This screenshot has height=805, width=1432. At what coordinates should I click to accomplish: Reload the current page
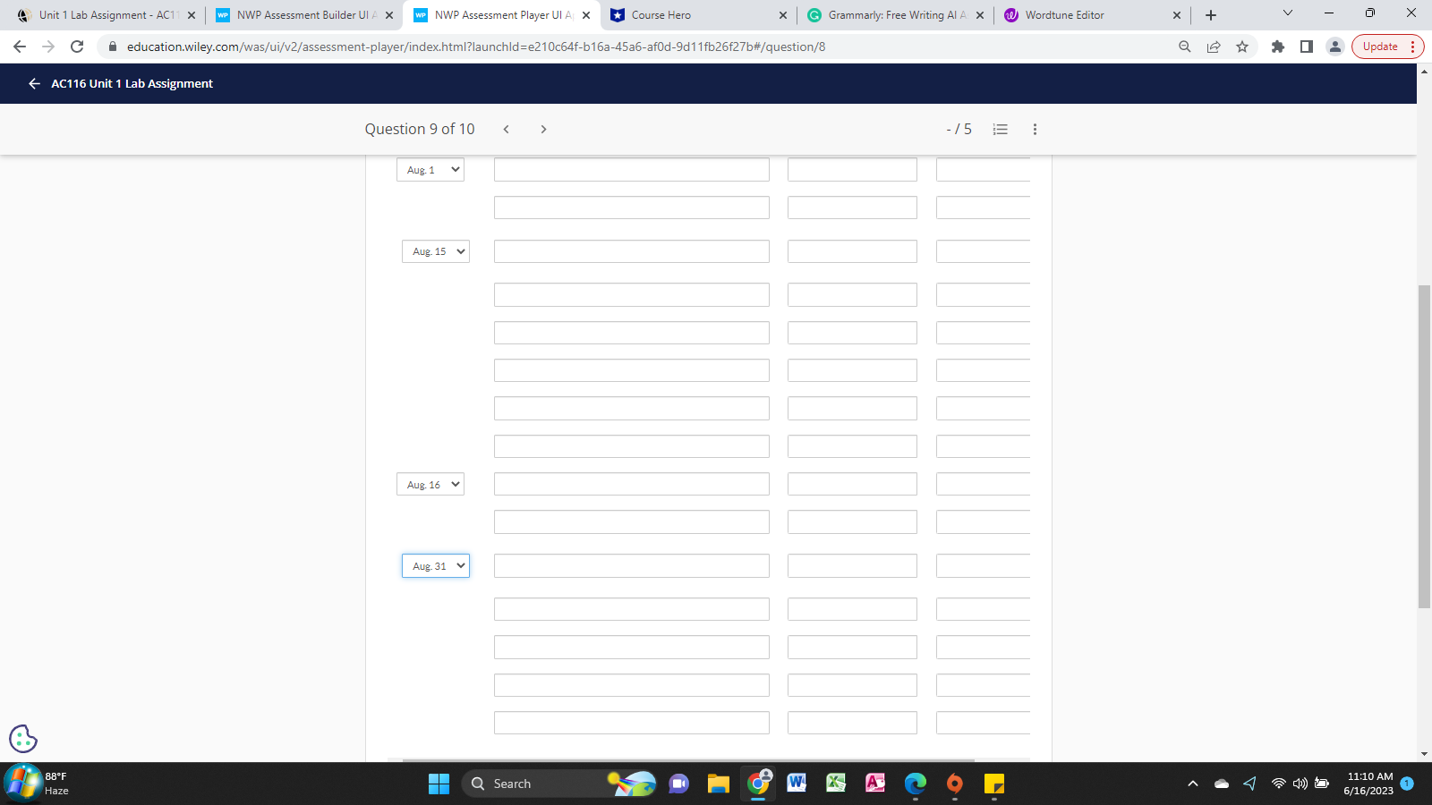click(x=77, y=47)
